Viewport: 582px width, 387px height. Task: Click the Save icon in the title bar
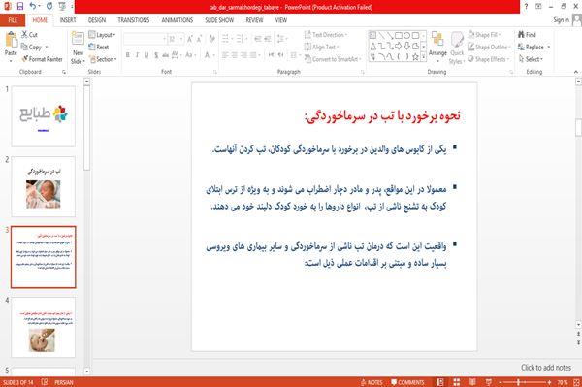tap(20, 7)
